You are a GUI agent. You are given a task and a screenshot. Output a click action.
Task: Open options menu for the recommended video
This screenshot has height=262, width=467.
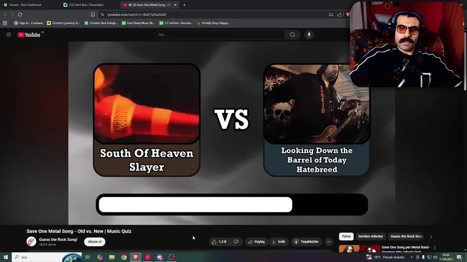tap(435, 248)
